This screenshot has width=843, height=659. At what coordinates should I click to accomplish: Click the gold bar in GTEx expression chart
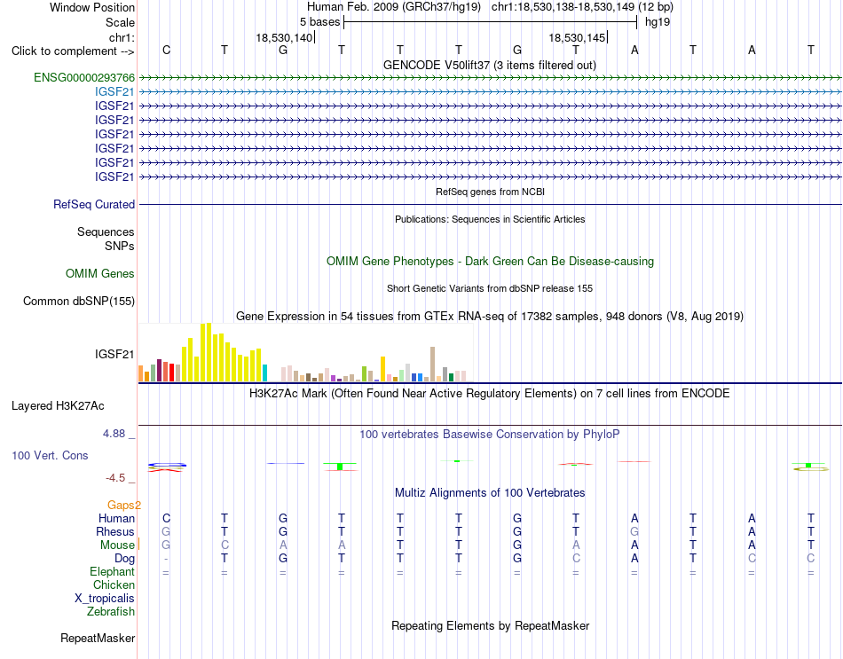tap(382, 369)
